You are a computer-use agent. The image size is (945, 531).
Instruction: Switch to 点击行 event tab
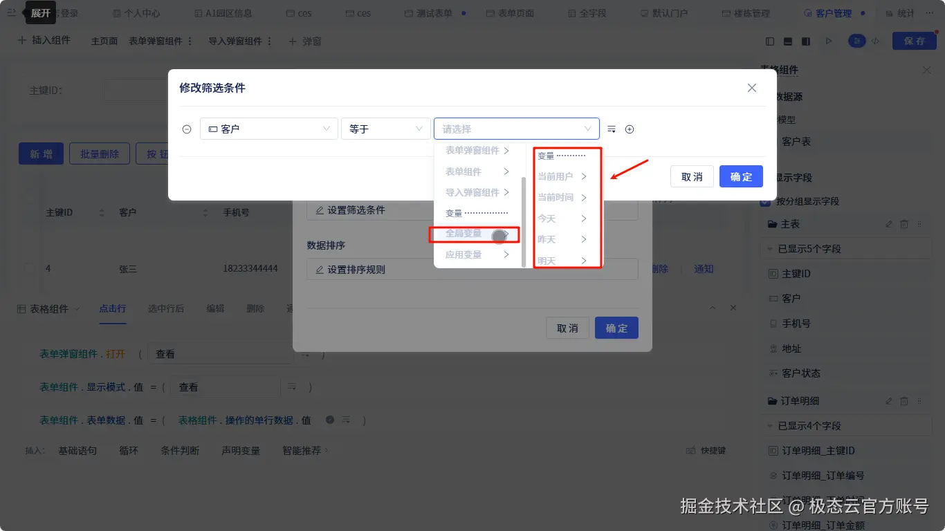[x=113, y=308]
